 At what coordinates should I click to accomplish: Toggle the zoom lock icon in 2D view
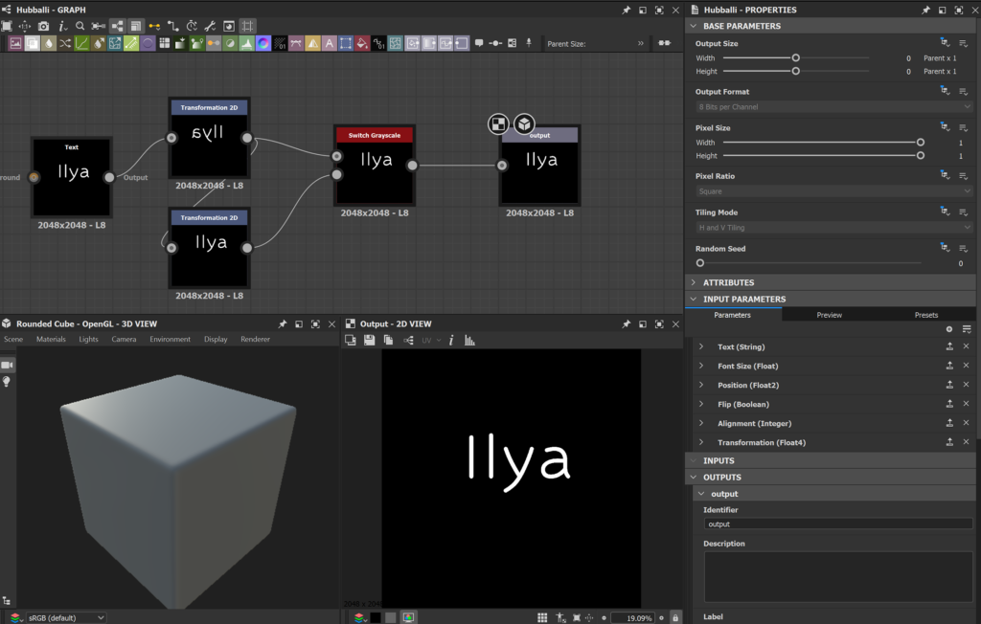(x=676, y=618)
